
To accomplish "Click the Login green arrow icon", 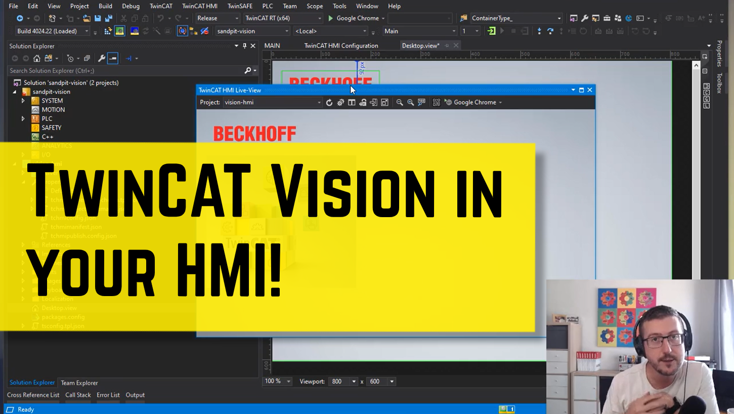I will pos(491,31).
